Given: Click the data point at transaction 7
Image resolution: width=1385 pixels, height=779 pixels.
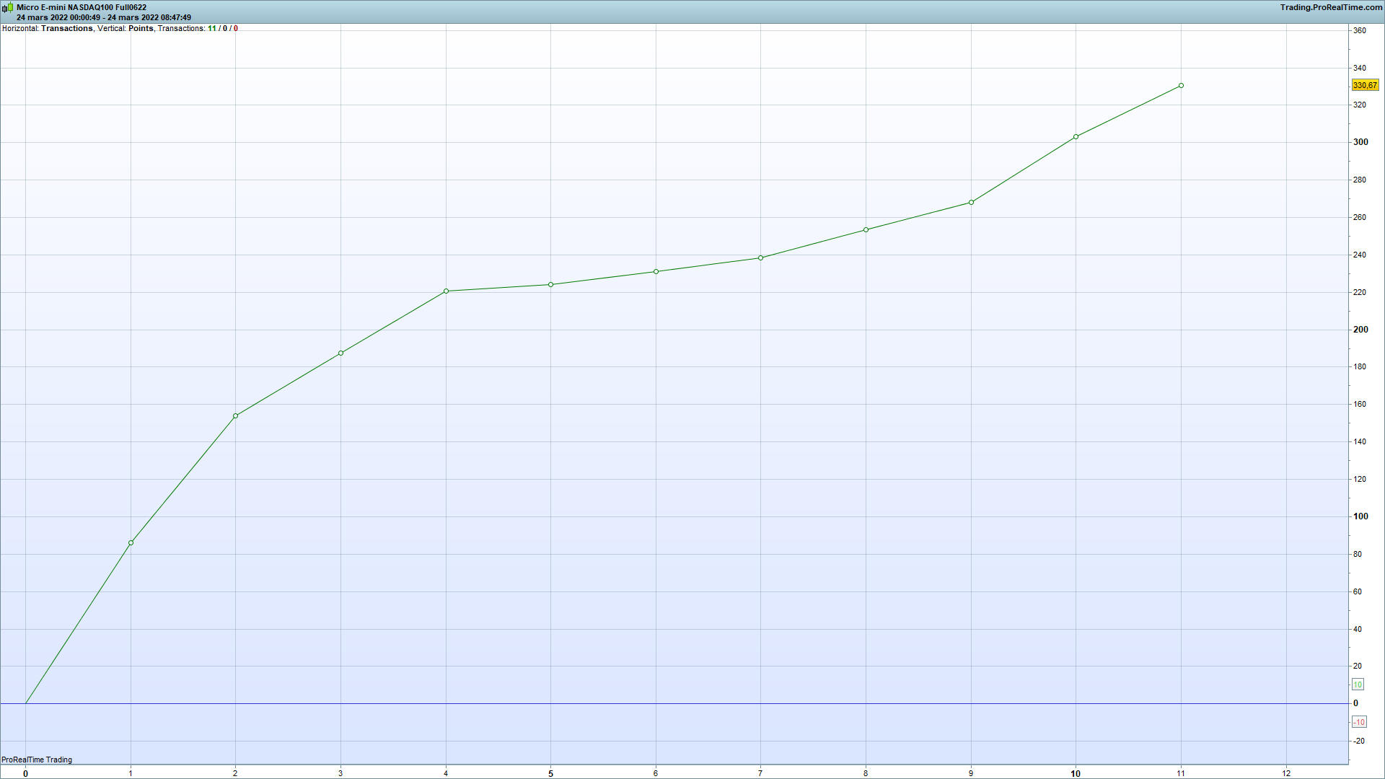Looking at the screenshot, I should (x=760, y=258).
